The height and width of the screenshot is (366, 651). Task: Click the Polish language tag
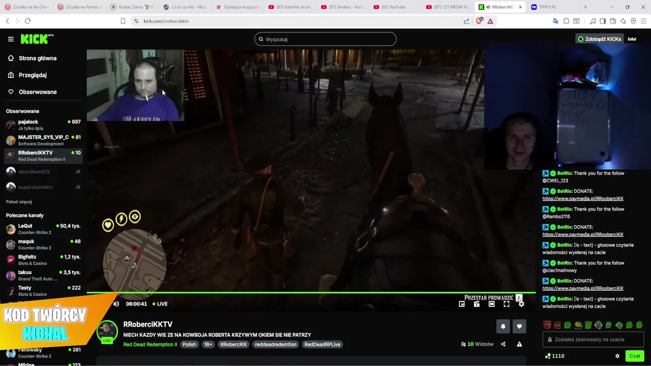tap(189, 344)
